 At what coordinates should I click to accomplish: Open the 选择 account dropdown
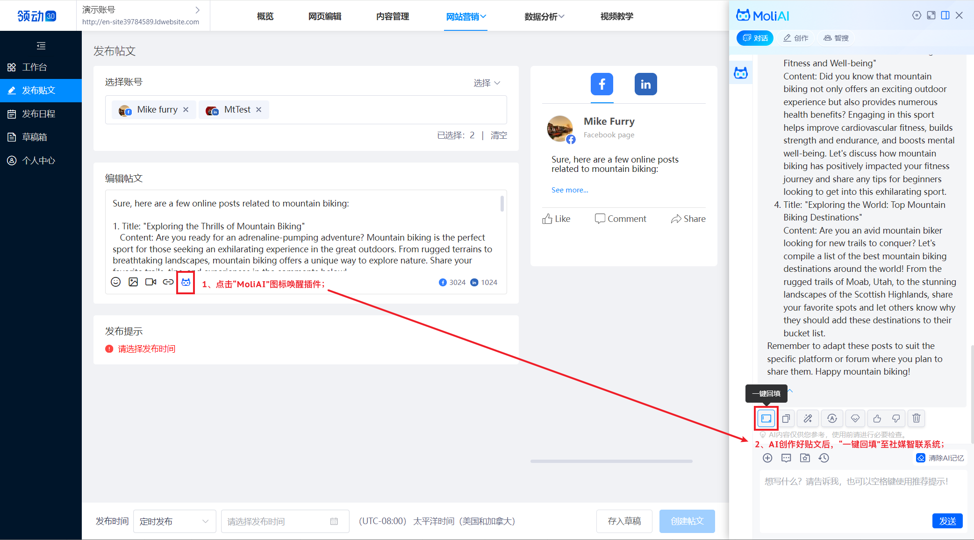487,83
